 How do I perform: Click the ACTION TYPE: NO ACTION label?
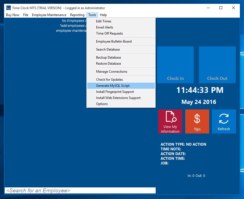click(183, 144)
